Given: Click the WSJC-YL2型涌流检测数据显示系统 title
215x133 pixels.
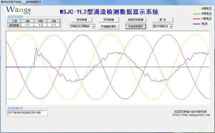Looking at the screenshot, I should tap(109, 12).
